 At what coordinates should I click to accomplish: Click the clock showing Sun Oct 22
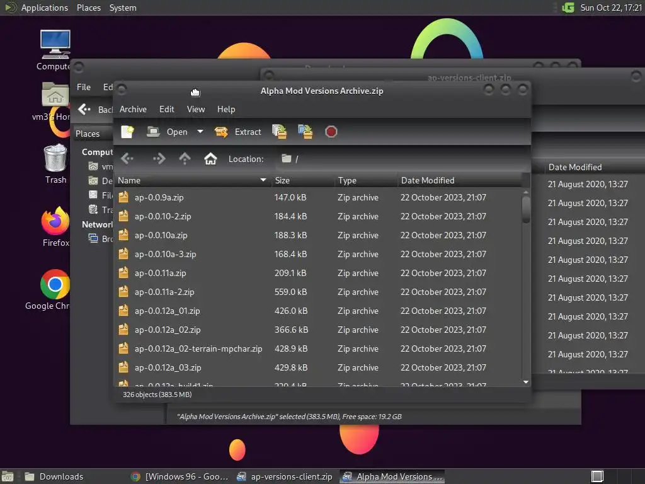[611, 8]
